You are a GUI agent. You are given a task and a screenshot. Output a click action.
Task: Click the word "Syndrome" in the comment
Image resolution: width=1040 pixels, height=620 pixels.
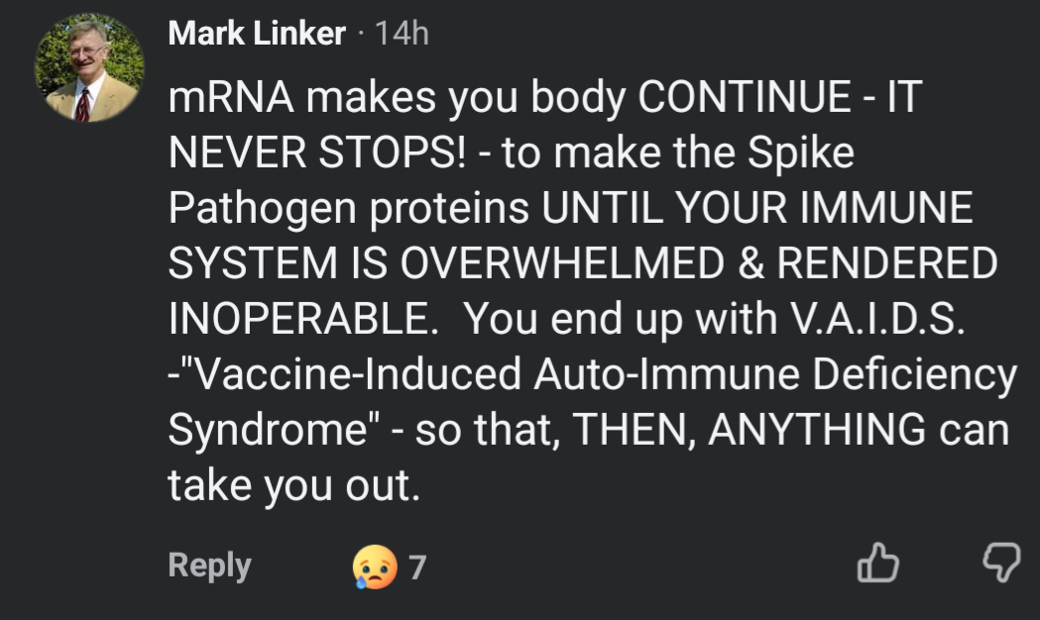pos(270,431)
